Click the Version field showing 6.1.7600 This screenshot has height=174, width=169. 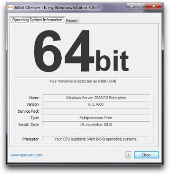click(96, 104)
